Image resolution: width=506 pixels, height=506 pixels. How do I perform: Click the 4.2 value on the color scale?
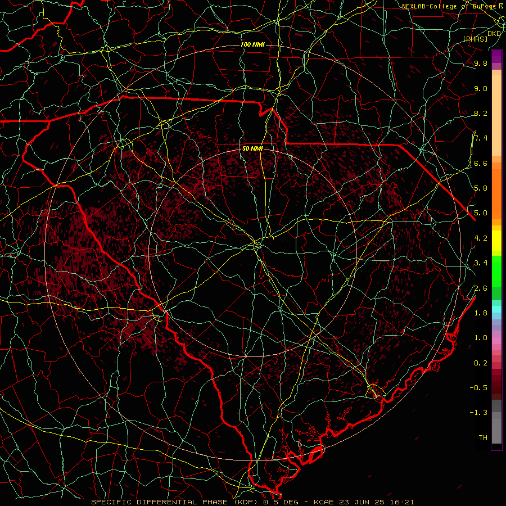[481, 238]
